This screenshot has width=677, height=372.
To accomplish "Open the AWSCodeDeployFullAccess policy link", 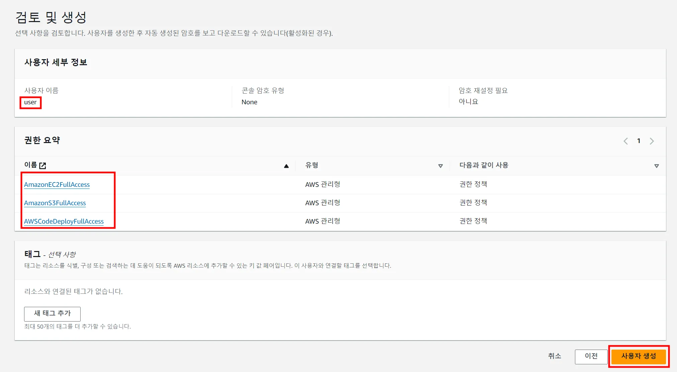I will pos(64,221).
